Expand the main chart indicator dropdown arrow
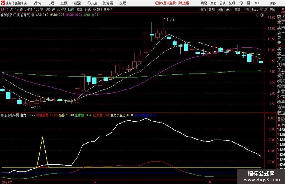The image size is (285, 184). (33, 15)
